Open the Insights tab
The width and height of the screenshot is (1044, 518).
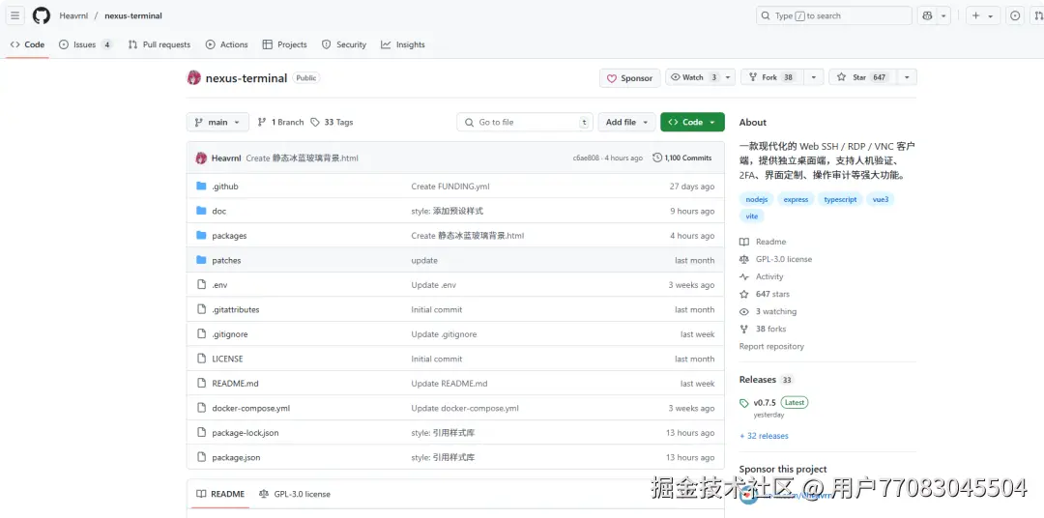click(x=403, y=44)
